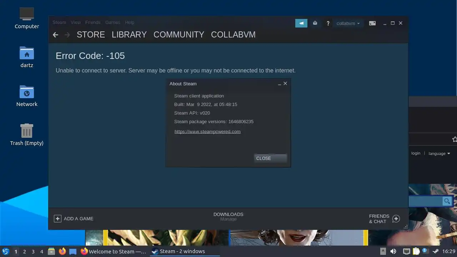This screenshot has height=257, width=457.
Task: Click the show desktop taskbar icon
Action: tap(73, 251)
